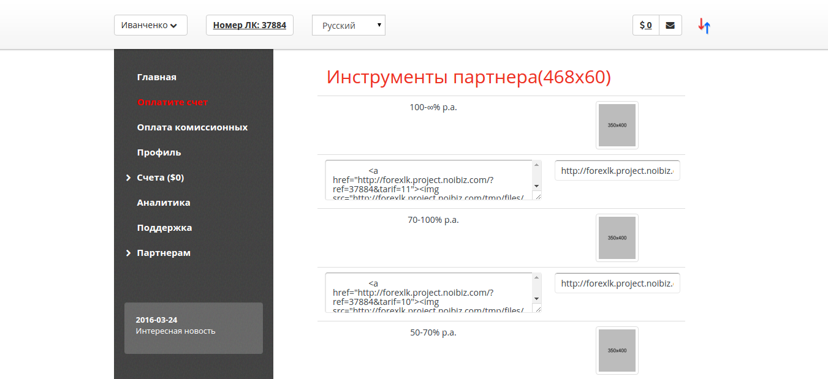The width and height of the screenshot is (828, 379).
Task: Click the 70-100% p.a. label
Action: [x=433, y=220]
